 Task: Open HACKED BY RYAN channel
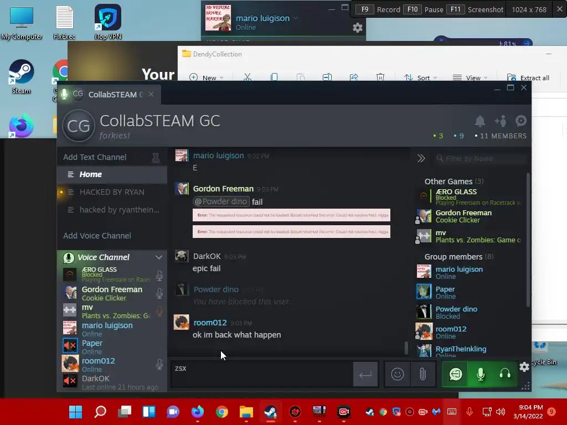click(112, 192)
